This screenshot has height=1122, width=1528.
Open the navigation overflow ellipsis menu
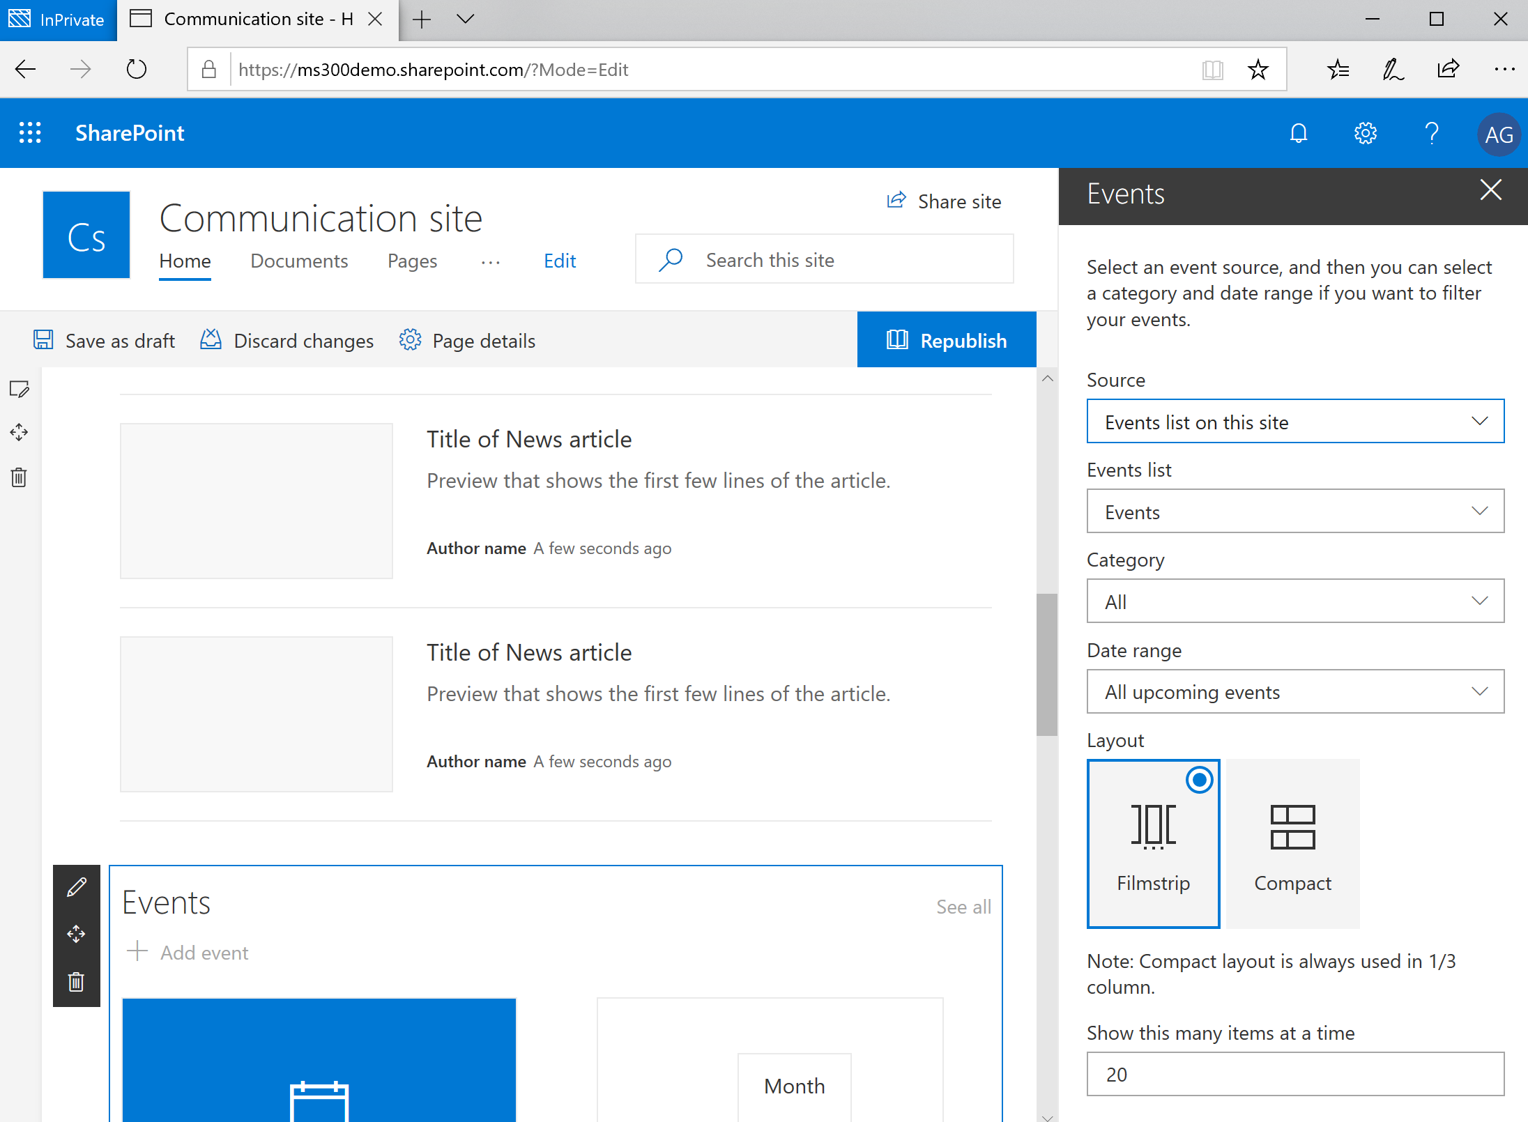[x=491, y=262]
